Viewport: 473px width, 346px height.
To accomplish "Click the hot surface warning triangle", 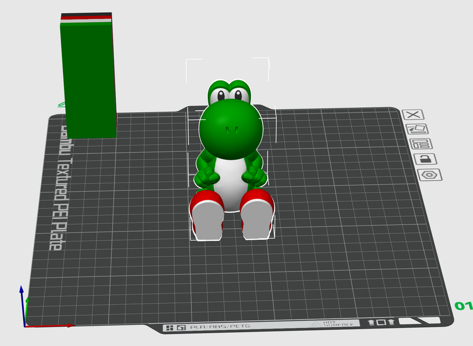I will (316, 324).
